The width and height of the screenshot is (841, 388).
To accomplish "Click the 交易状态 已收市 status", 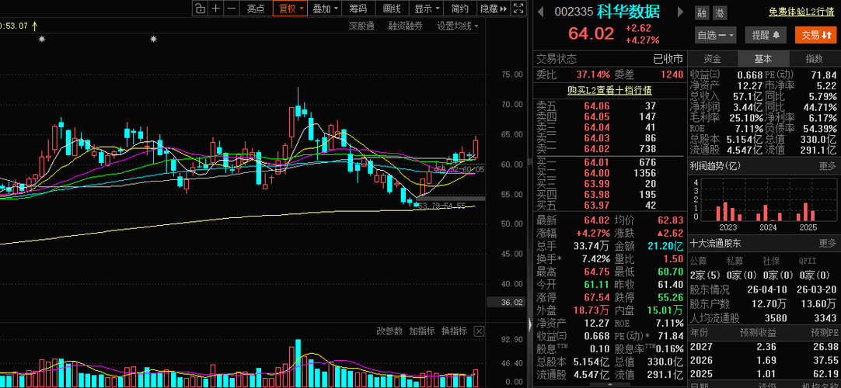I will click(x=668, y=59).
